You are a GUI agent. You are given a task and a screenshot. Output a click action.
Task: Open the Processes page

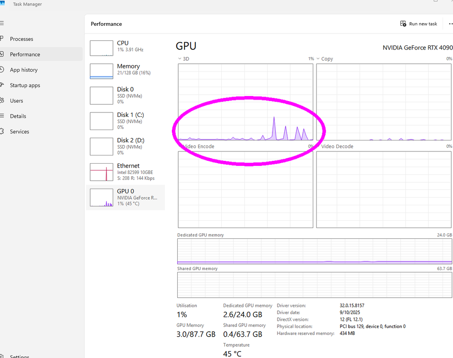(21, 39)
